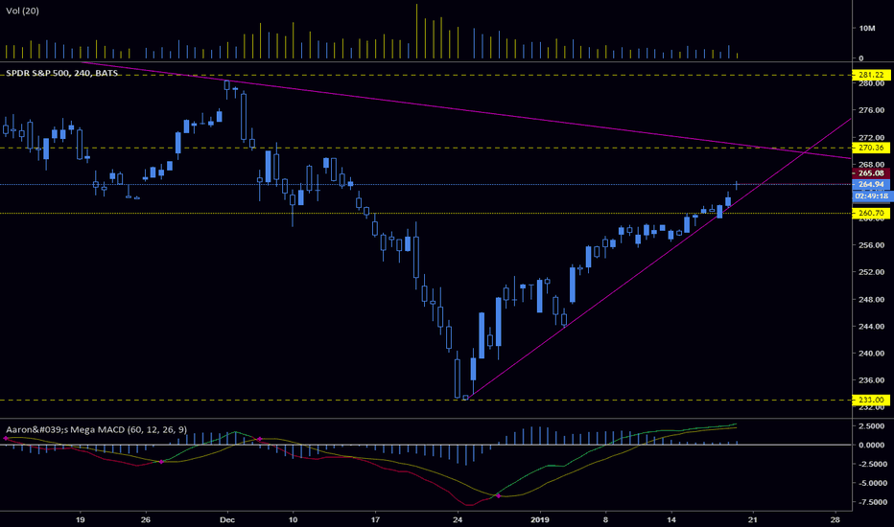Click the 10M volume scale label

point(866,28)
